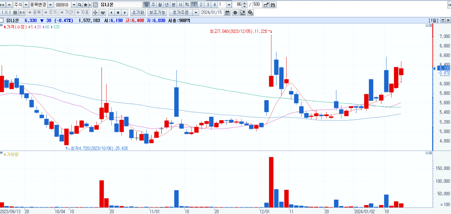The image size is (451, 214).
Task: Click the date field 2024/01/15
Action: [x=212, y=12]
